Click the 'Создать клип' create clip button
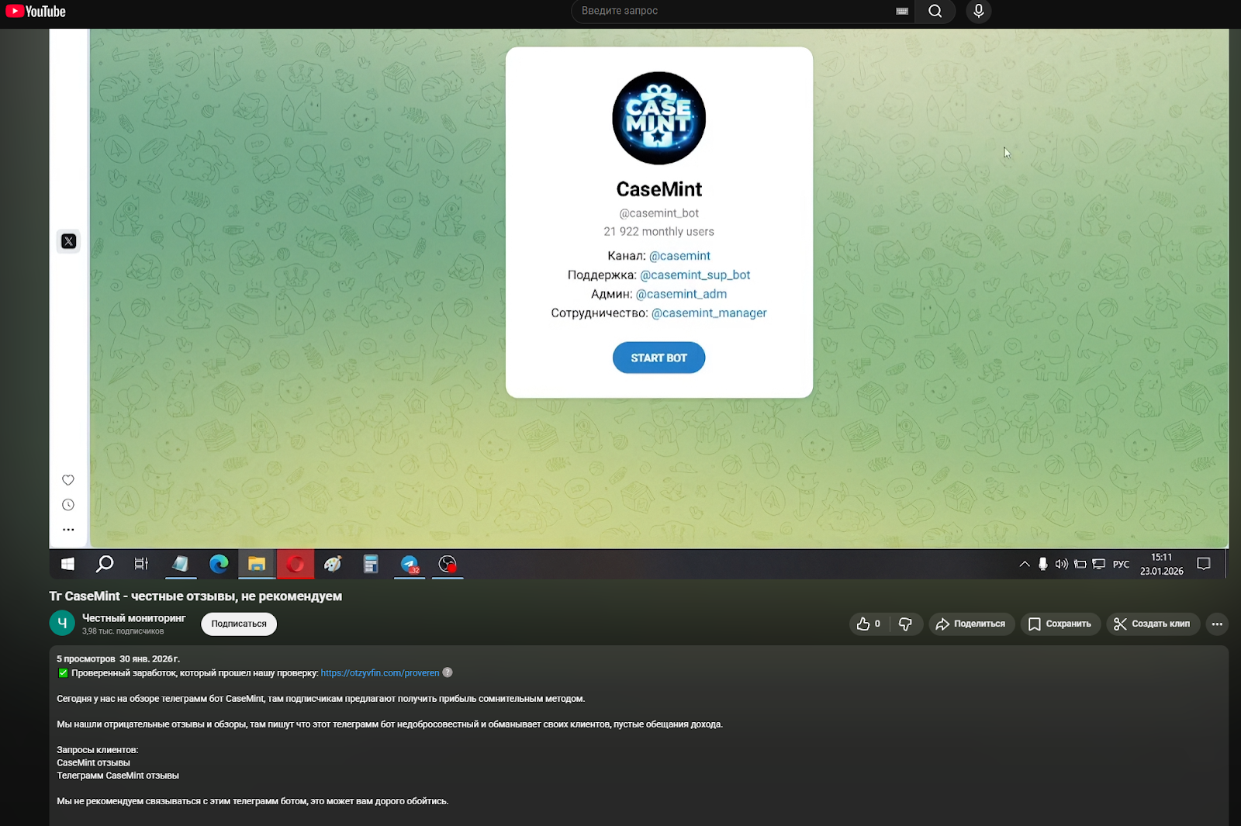 pyautogui.click(x=1153, y=624)
